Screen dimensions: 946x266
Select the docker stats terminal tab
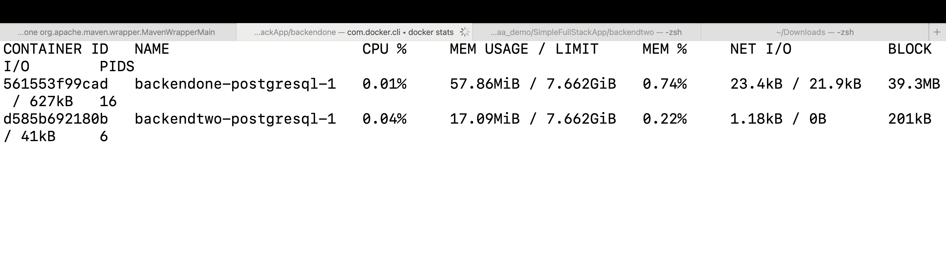354,32
